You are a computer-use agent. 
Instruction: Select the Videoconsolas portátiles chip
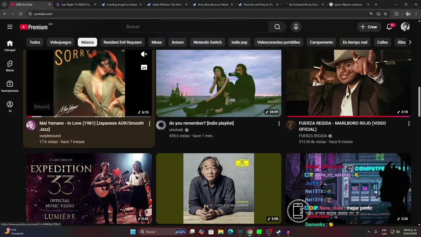279,42
